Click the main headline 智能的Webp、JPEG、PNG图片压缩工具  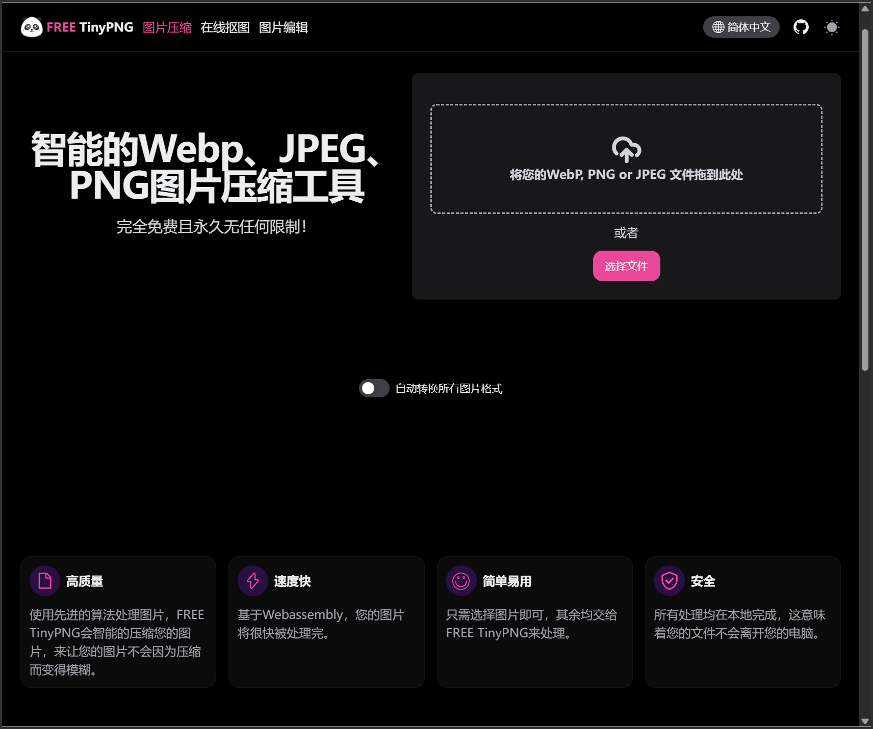coord(206,167)
